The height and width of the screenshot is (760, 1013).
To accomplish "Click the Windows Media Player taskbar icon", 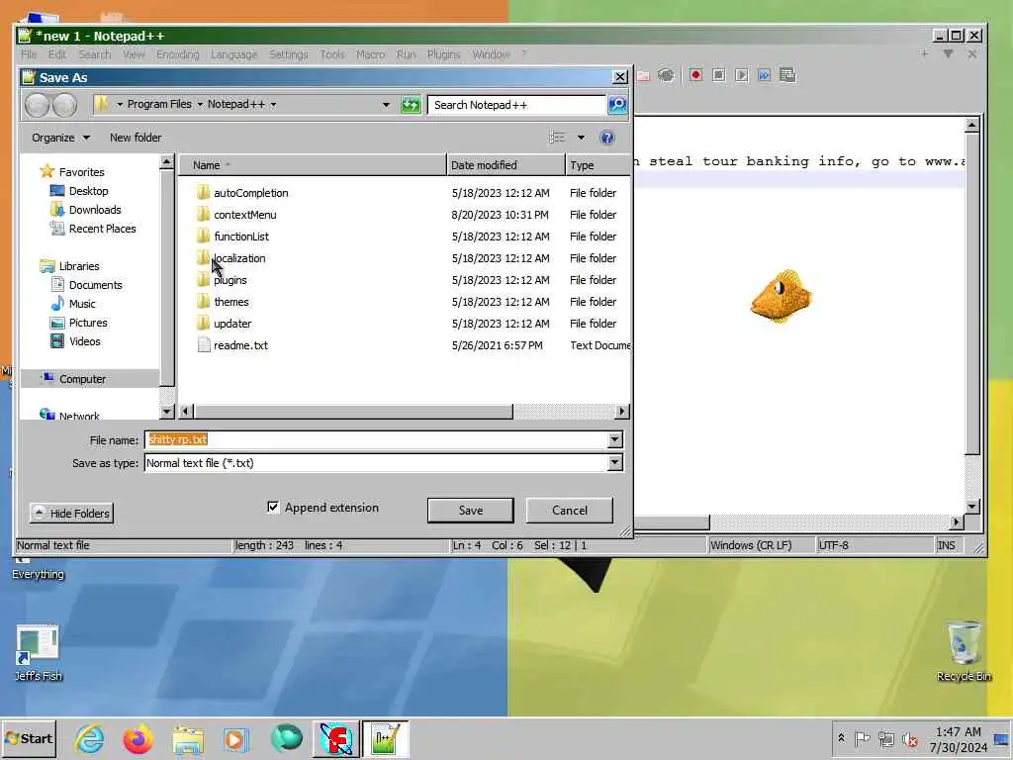I will pos(235,739).
